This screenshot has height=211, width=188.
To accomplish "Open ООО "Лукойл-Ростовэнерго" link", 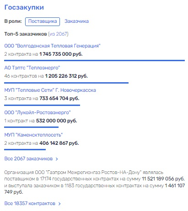I will 38,112.
